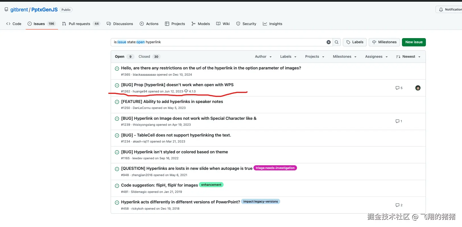
Task: Open author DanLeCornu's profile
Action: coord(142,108)
